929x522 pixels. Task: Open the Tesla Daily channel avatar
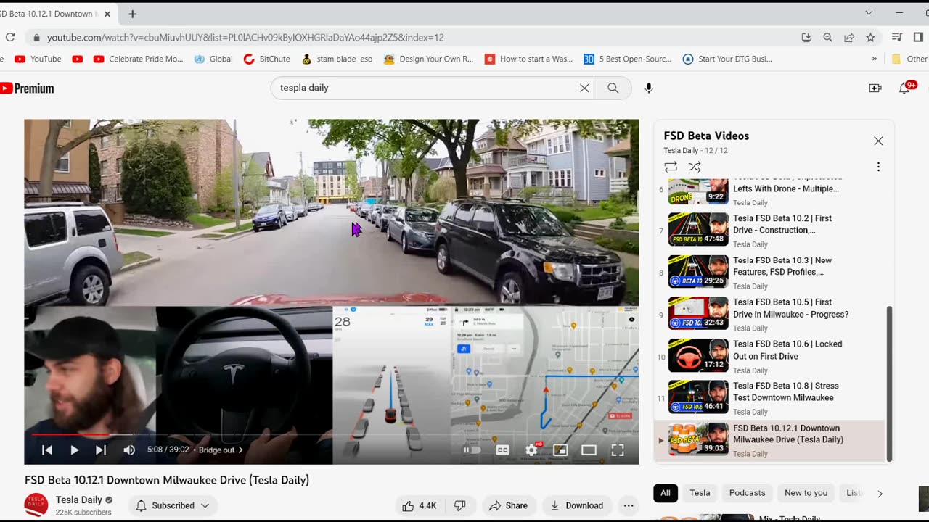36,505
